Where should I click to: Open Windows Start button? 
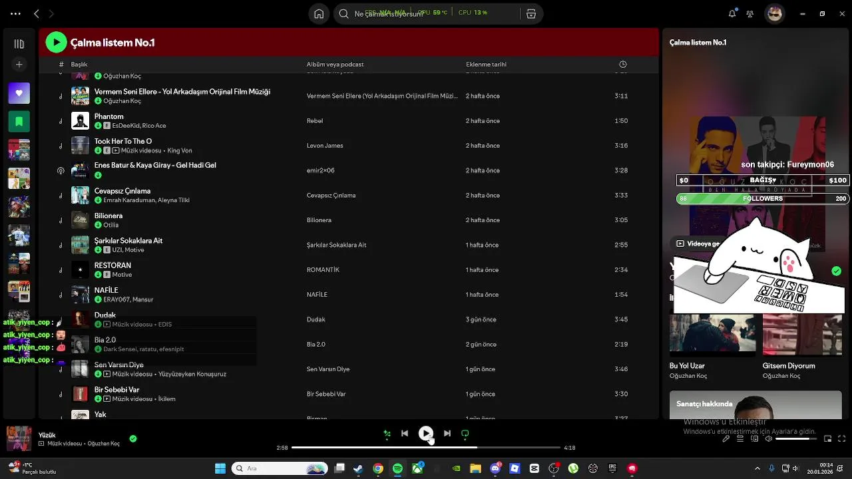coord(220,468)
